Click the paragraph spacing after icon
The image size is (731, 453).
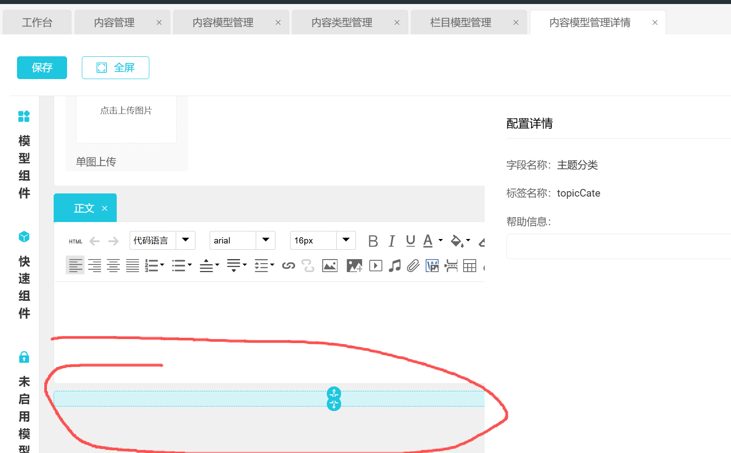[234, 266]
